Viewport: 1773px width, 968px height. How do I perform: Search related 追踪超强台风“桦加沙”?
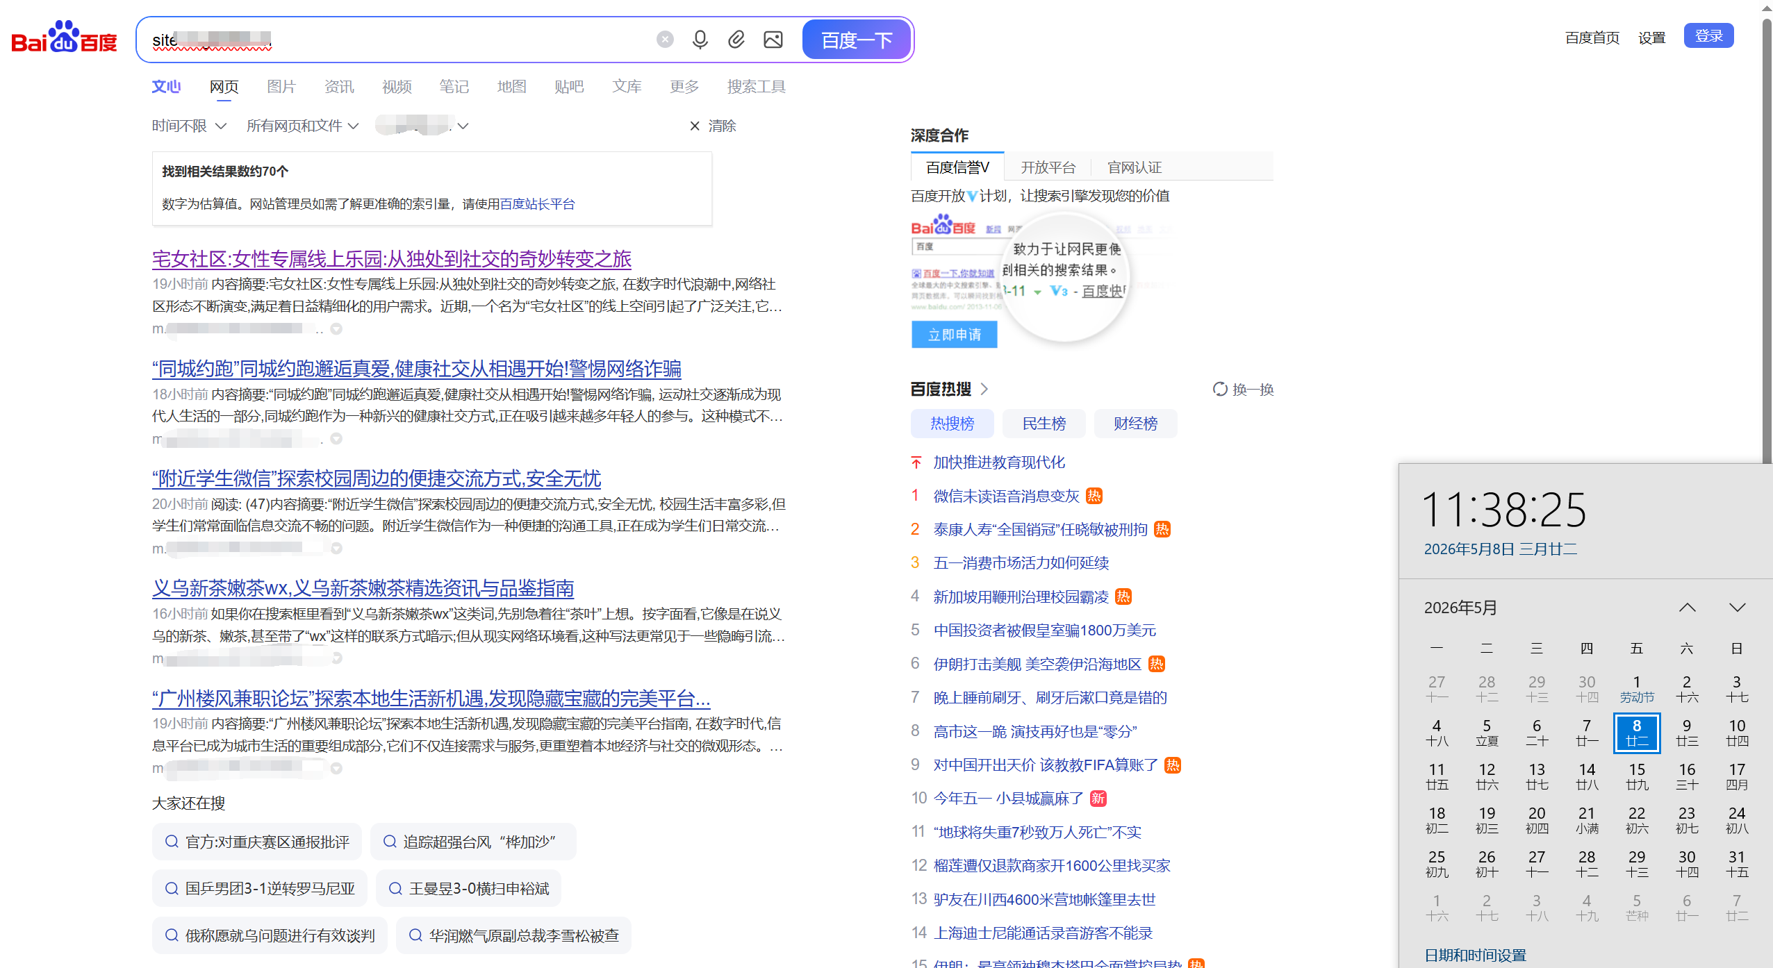(473, 842)
